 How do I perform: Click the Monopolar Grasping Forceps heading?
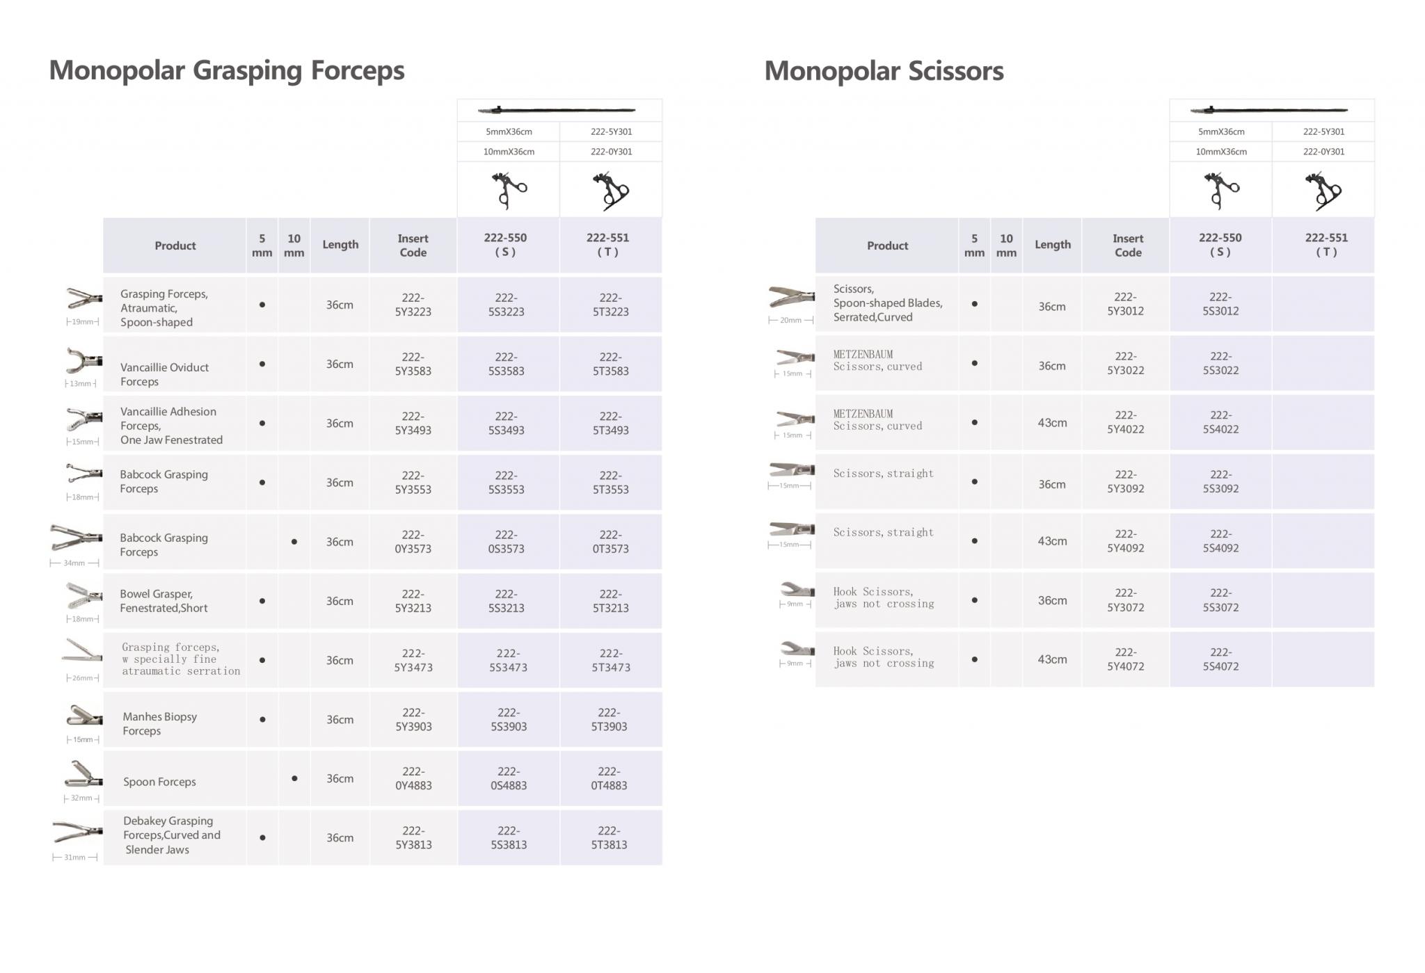pos(226,71)
